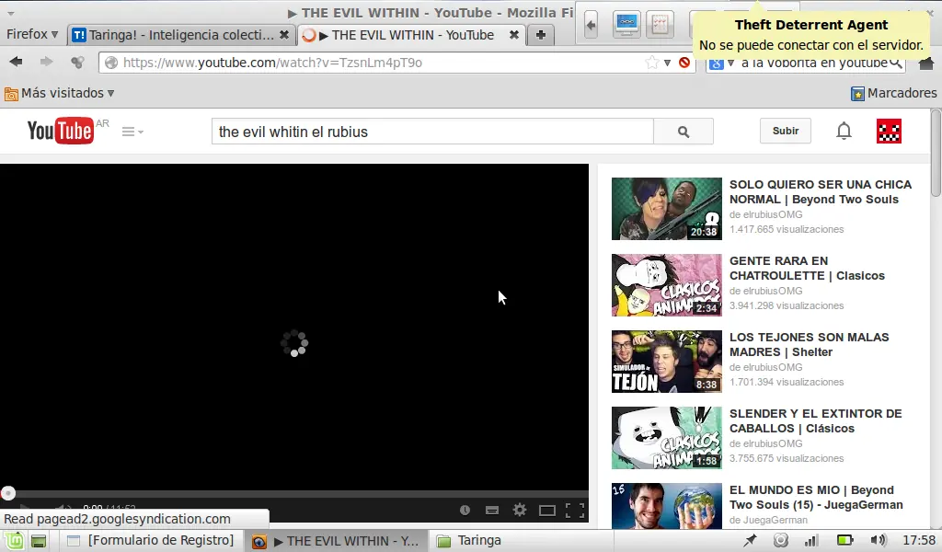Image resolution: width=942 pixels, height=552 pixels.
Task: Click elrubiusOMG under Beyond Two Souls video
Action: 773,214
